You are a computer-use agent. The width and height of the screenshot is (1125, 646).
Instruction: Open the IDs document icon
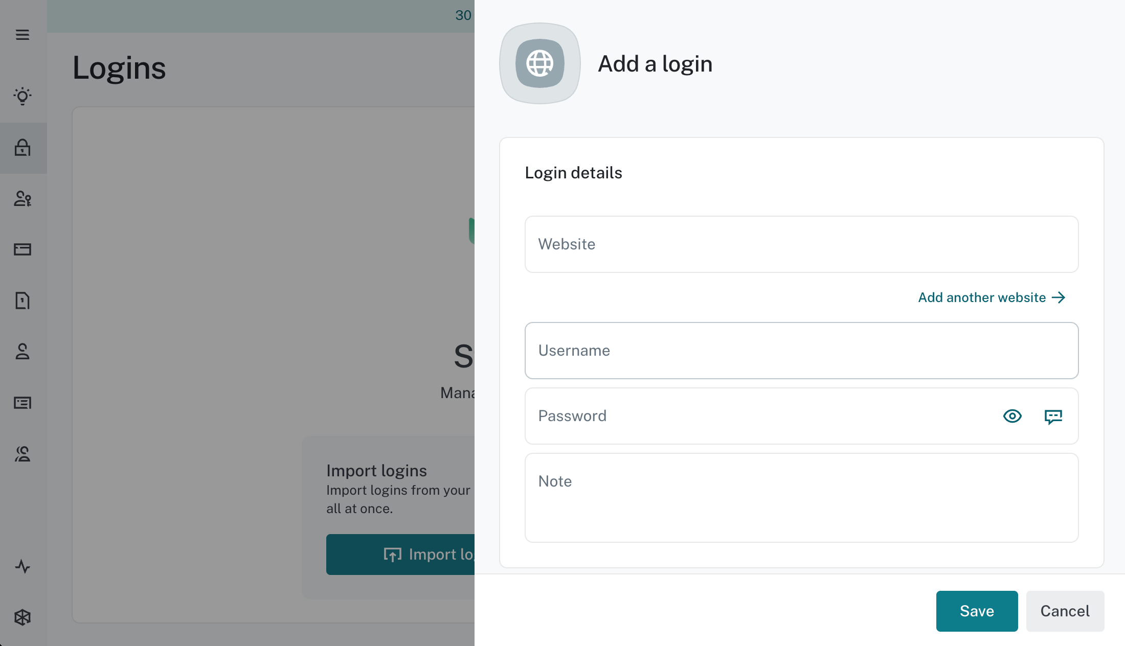pos(23,301)
